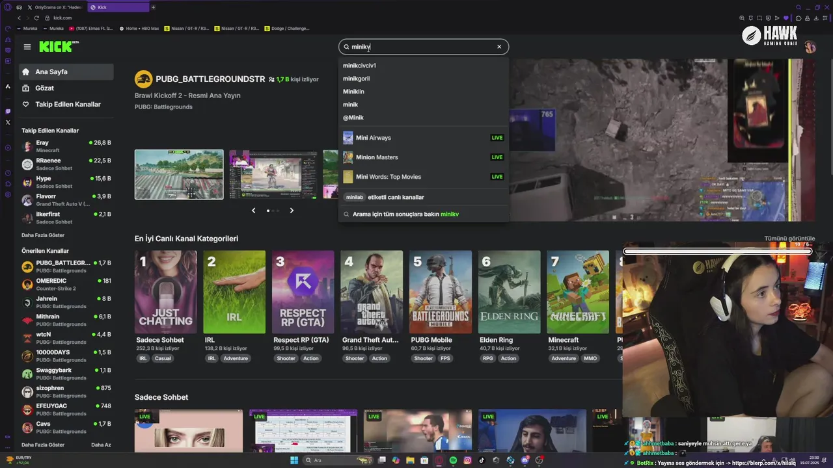
Task: Open the IRL category card
Action: [x=234, y=292]
